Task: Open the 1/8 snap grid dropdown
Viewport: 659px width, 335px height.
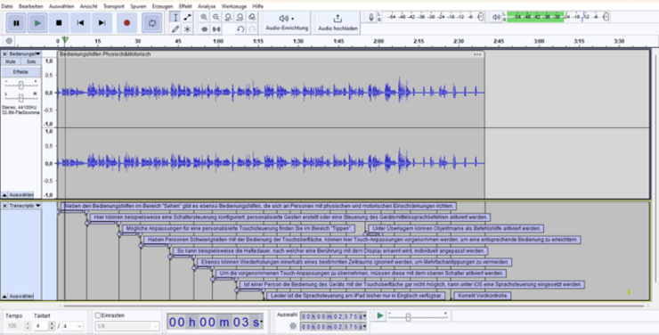Action: pos(127,326)
